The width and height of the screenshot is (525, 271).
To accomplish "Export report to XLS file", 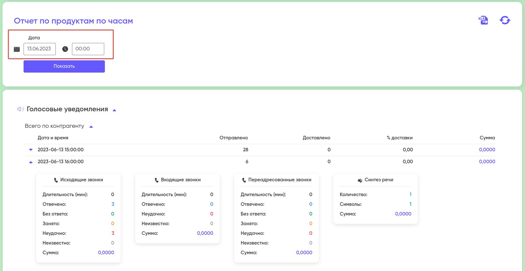I will pos(483,20).
